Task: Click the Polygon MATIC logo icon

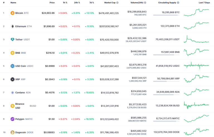Action: pyautogui.click(x=12, y=119)
